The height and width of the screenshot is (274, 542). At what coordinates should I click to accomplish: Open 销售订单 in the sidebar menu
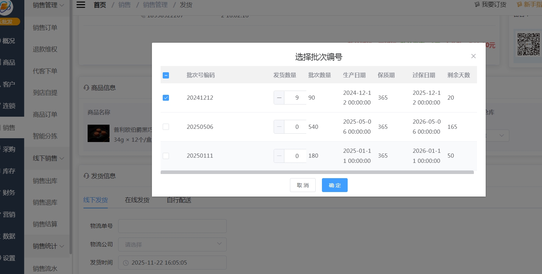click(45, 28)
